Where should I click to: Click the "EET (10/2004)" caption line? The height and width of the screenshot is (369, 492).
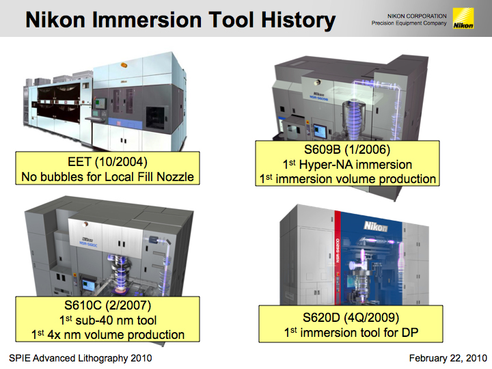[108, 162]
